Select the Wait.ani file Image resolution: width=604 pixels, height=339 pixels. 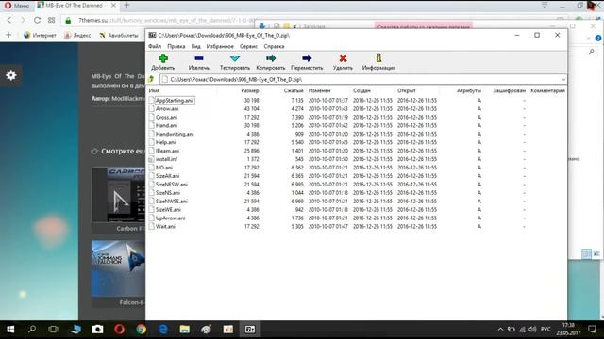tap(165, 227)
